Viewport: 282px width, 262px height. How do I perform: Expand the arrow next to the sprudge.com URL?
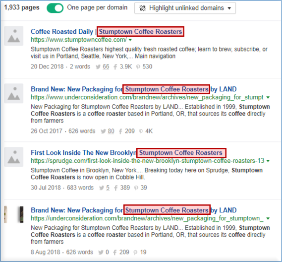point(268,161)
